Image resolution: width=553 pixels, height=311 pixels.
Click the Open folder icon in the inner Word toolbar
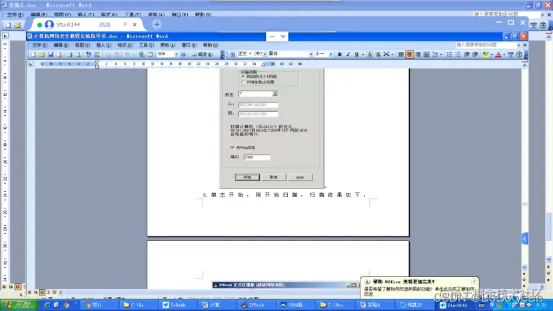coord(42,55)
